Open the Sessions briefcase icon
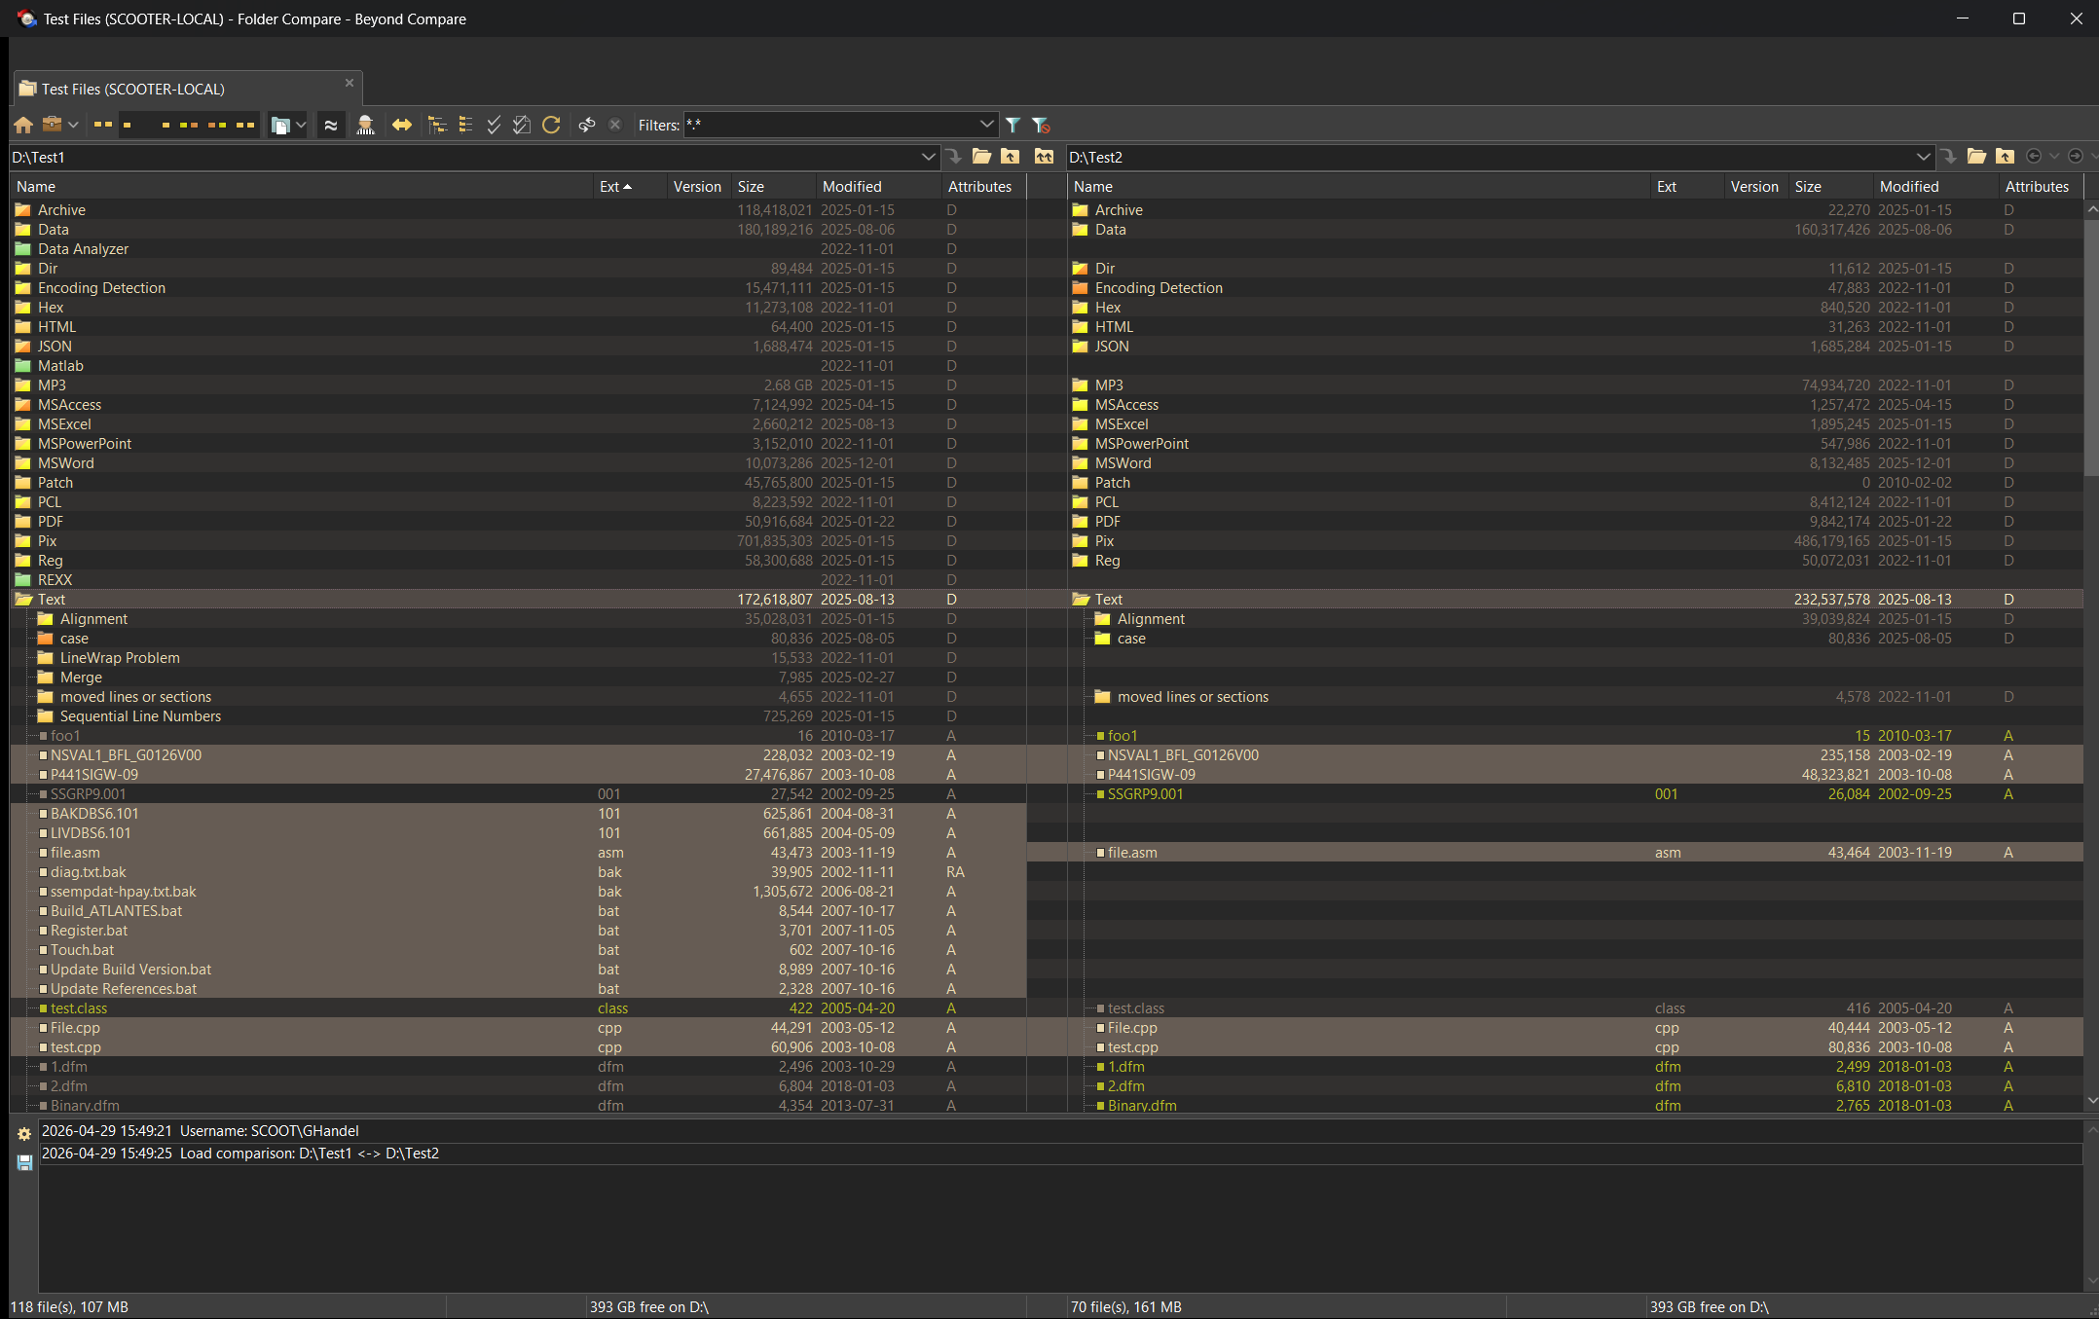The width and height of the screenshot is (2099, 1319). coord(52,125)
